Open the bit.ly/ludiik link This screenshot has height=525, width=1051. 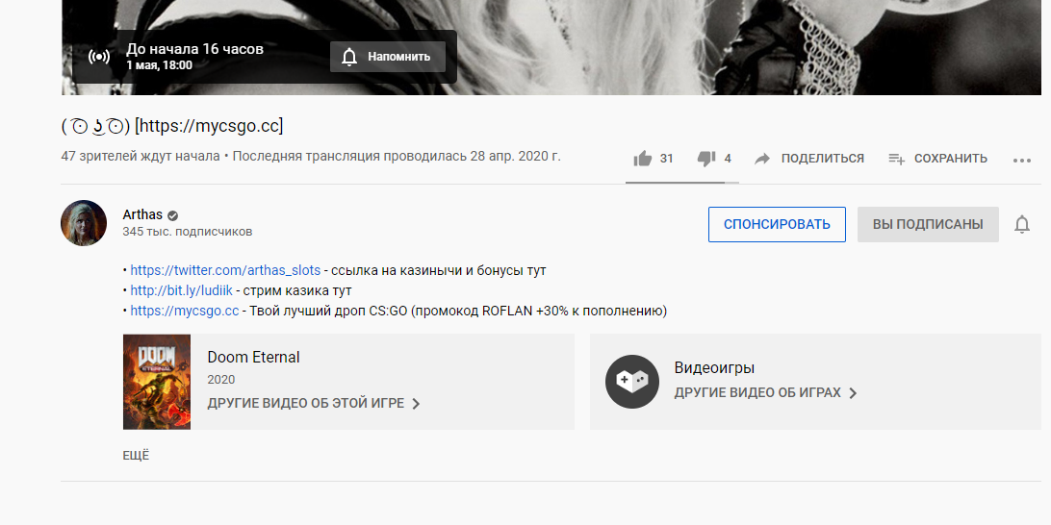[181, 290]
